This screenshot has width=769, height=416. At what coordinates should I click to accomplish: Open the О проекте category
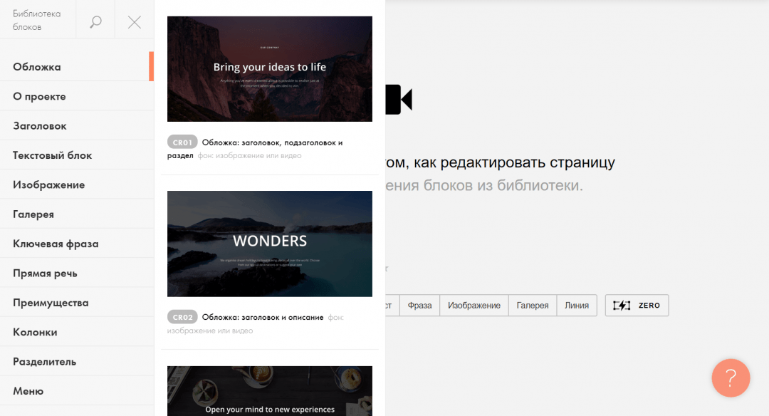[39, 96]
